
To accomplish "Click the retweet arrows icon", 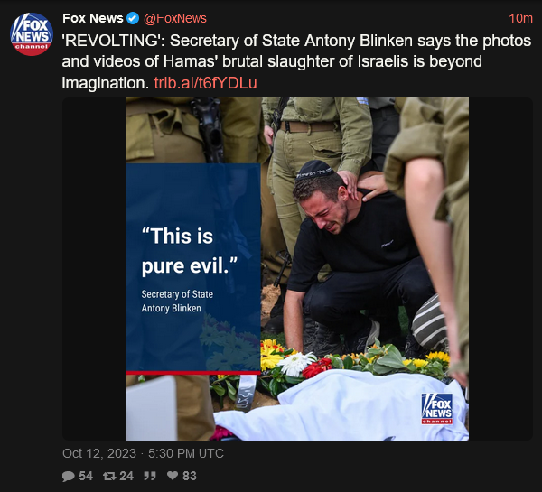I will [x=109, y=476].
